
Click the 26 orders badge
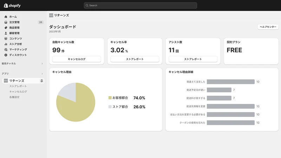(x=40, y=22)
